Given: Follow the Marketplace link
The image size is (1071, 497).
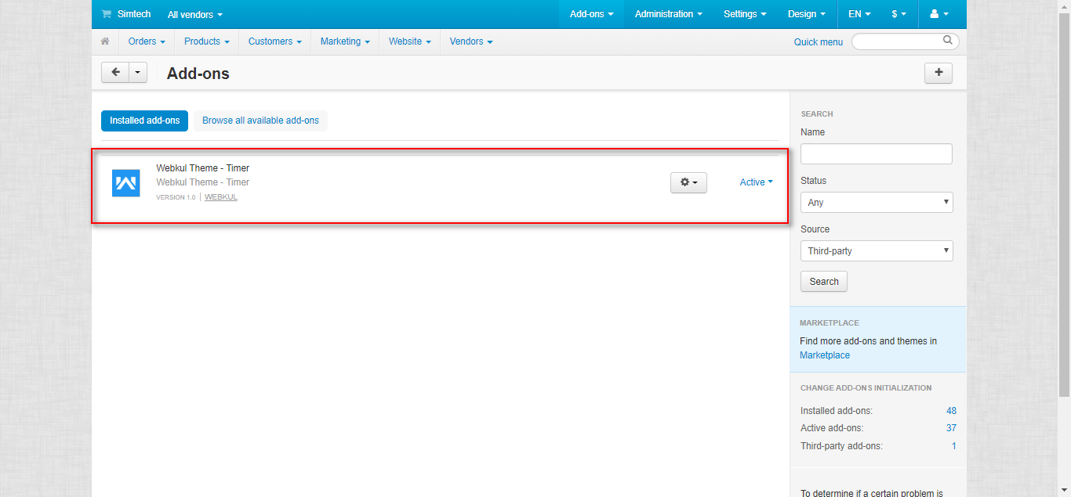Looking at the screenshot, I should pyautogui.click(x=825, y=355).
